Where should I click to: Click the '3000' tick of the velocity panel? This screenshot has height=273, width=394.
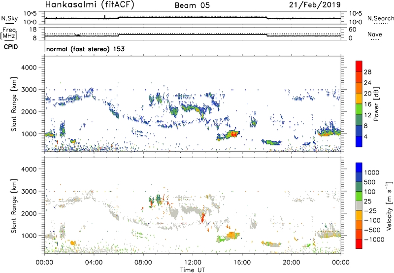pyautogui.click(x=29, y=191)
